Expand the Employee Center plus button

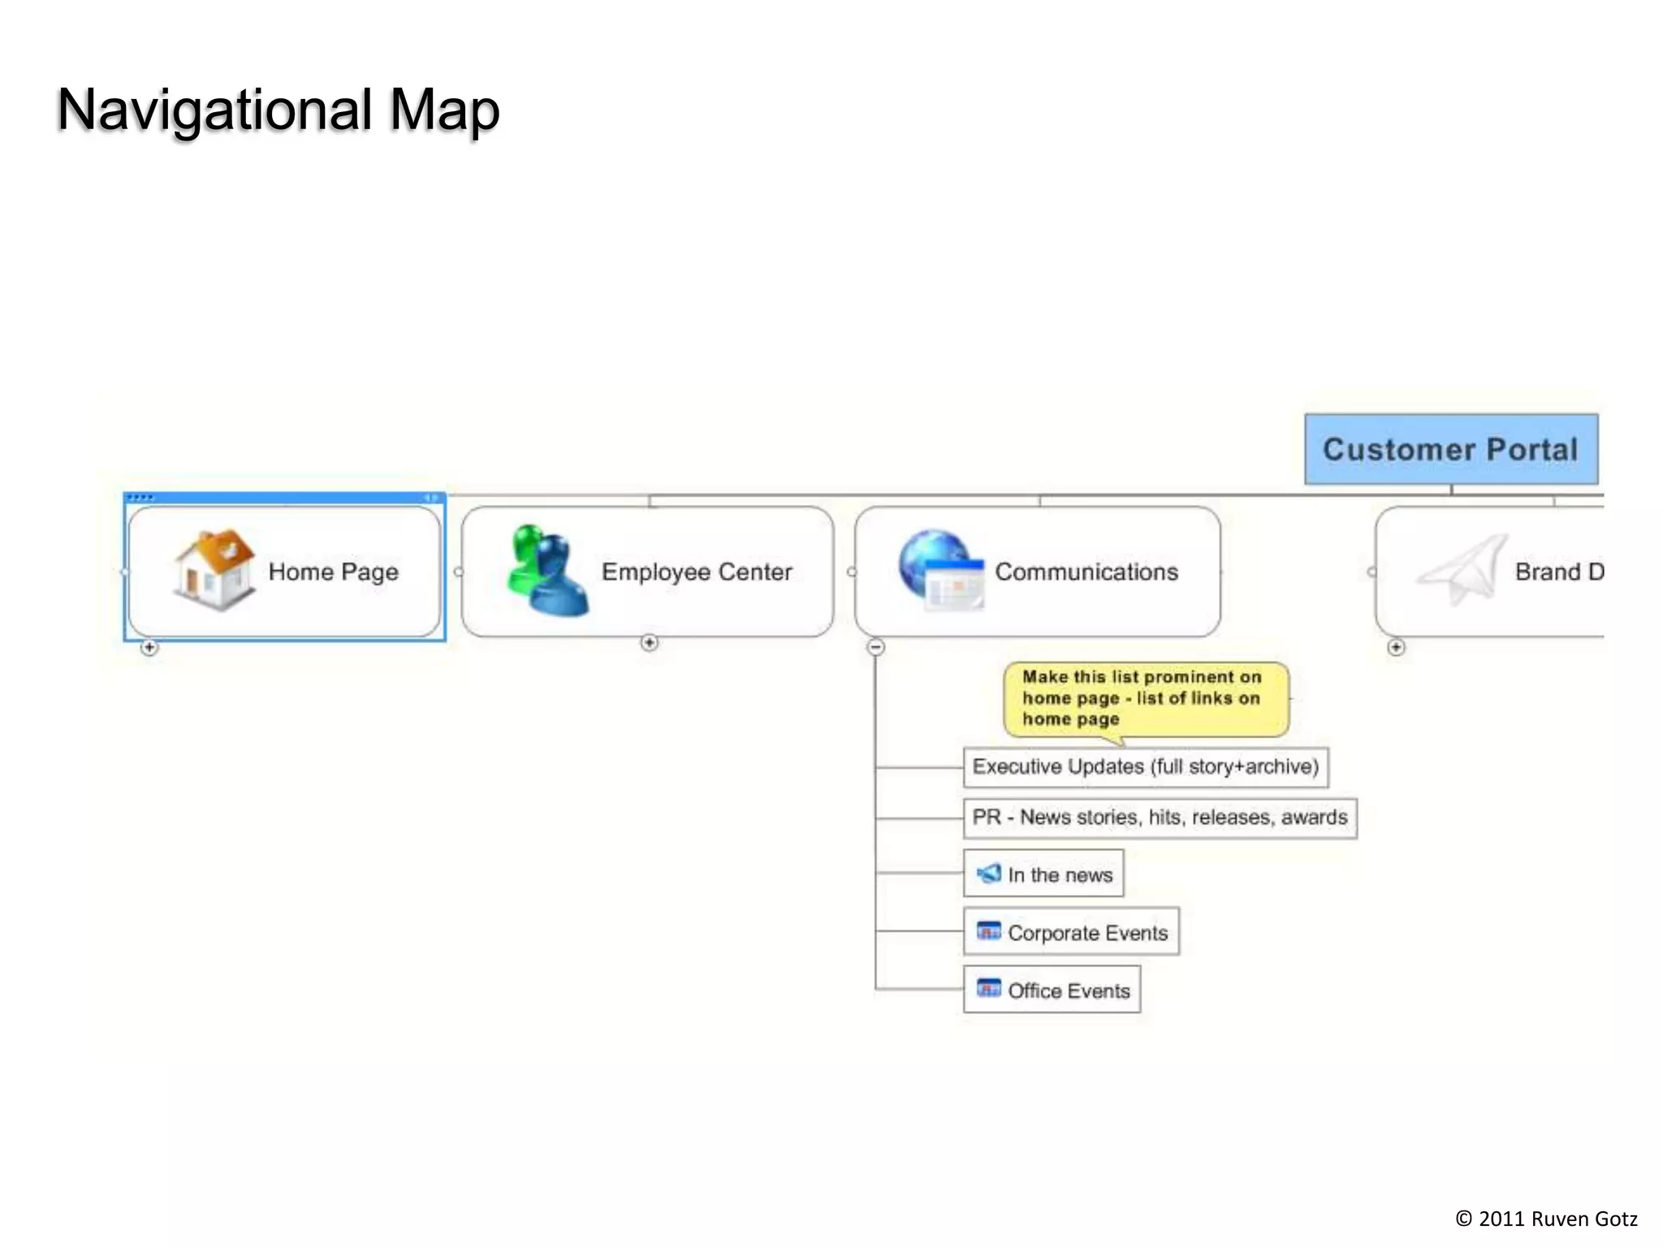649,643
